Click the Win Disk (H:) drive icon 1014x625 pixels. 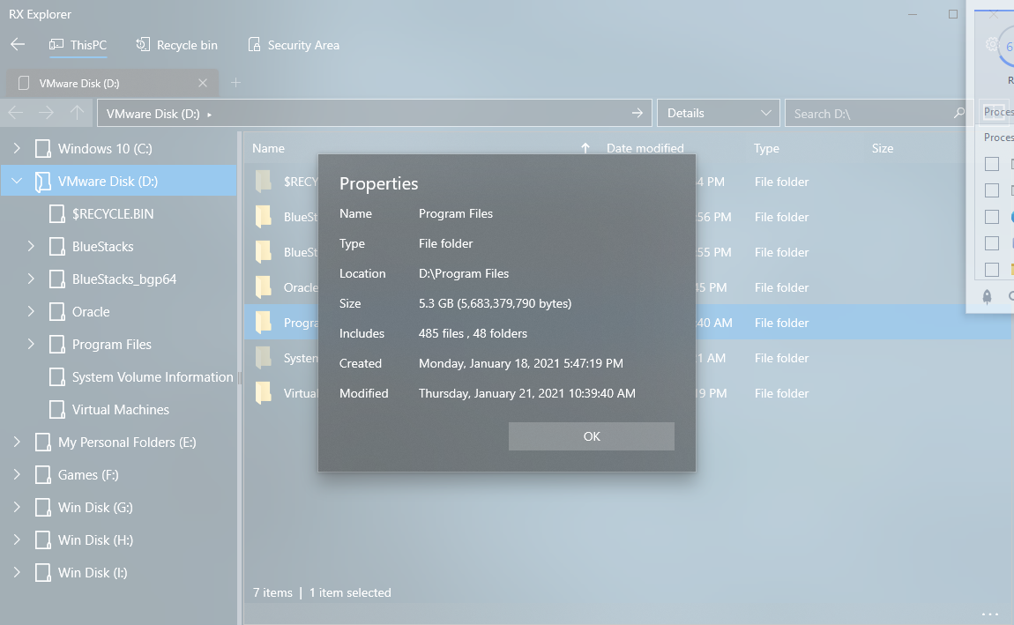[x=42, y=539]
